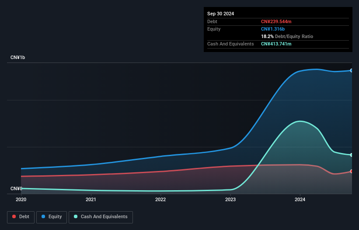Click the Debt row label in the tooltip
This screenshot has height=230, width=359.
pos(212,21)
